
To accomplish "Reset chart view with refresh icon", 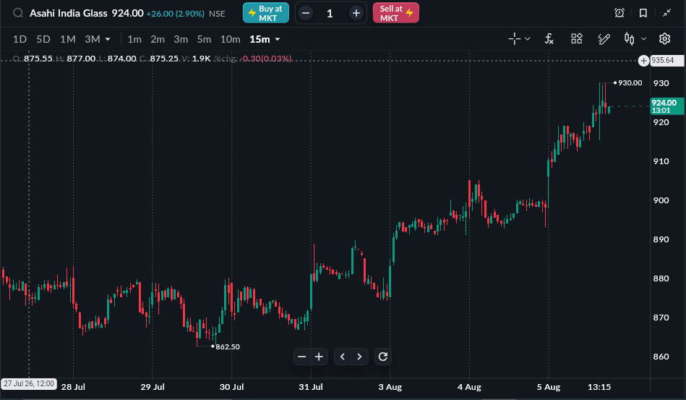I will [383, 357].
